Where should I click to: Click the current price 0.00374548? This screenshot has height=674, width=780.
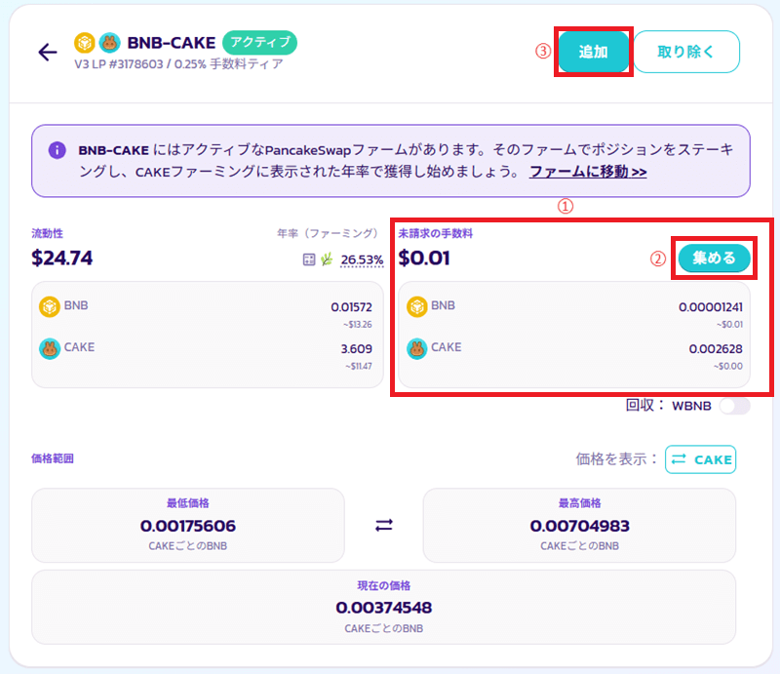pos(383,608)
